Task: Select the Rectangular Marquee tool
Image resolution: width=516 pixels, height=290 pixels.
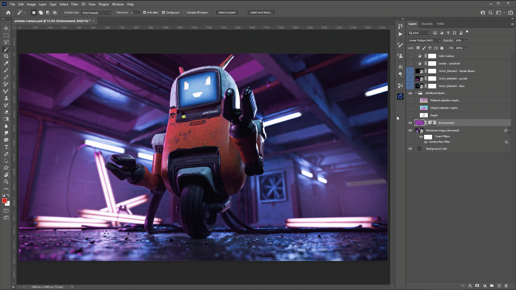Action: point(6,35)
